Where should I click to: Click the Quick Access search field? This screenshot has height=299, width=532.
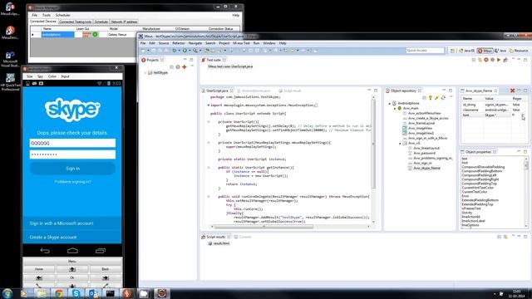click(425, 50)
